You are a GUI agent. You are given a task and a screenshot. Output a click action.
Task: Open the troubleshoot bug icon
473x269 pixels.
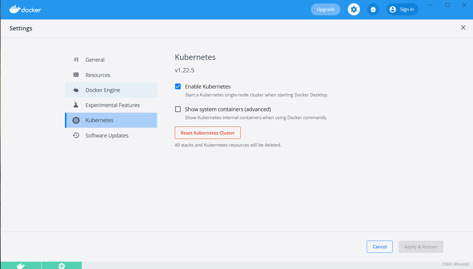pos(373,9)
